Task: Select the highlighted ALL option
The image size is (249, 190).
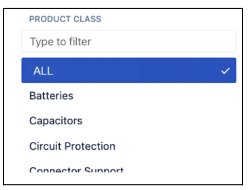Action: [x=129, y=70]
